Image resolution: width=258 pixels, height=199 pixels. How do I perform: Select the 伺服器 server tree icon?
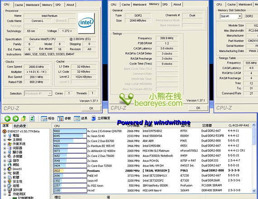point(10,148)
